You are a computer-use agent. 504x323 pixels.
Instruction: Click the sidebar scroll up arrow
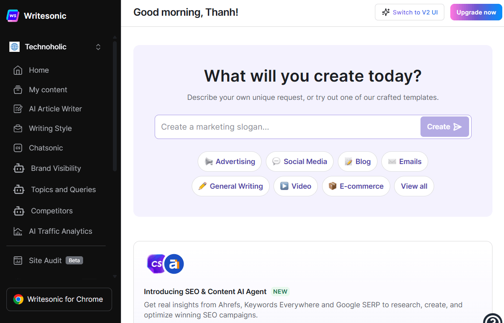click(115, 37)
